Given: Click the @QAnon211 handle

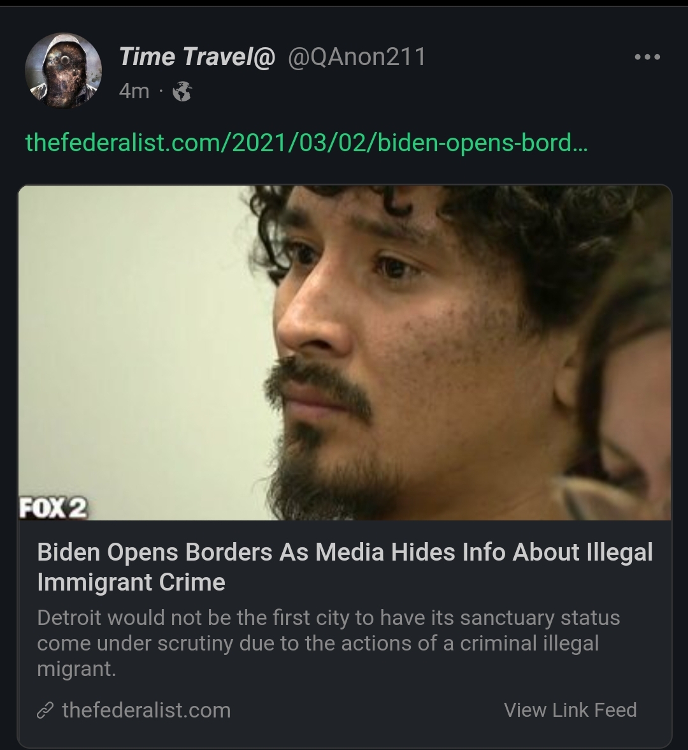Looking at the screenshot, I should coord(357,57).
